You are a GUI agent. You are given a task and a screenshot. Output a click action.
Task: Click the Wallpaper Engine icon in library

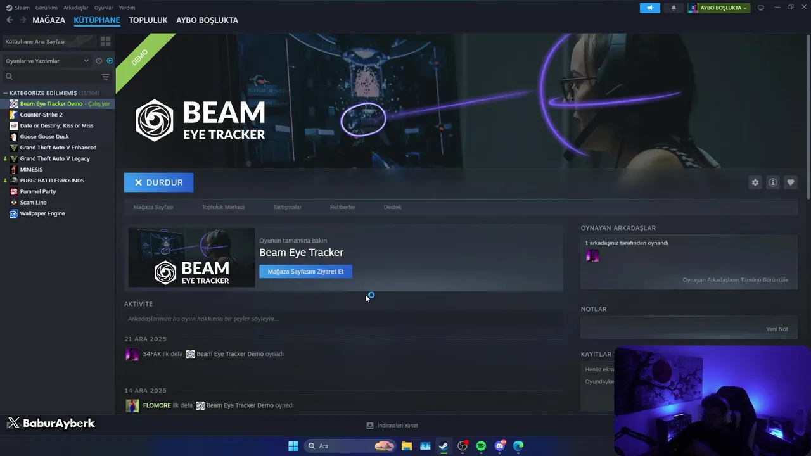pyautogui.click(x=14, y=213)
